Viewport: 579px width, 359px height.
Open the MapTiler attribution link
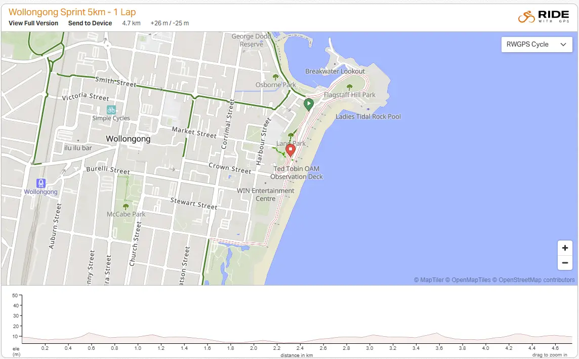pos(429,280)
